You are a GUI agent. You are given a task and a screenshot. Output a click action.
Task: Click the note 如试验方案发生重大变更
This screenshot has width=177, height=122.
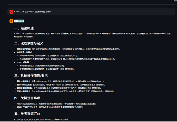tap(50, 107)
